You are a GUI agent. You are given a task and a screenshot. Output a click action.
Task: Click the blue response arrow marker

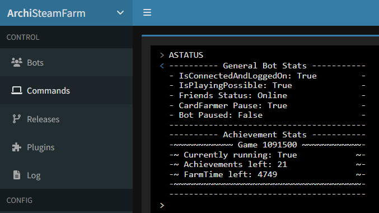click(162, 66)
